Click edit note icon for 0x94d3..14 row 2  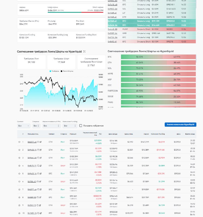coord(40,150)
